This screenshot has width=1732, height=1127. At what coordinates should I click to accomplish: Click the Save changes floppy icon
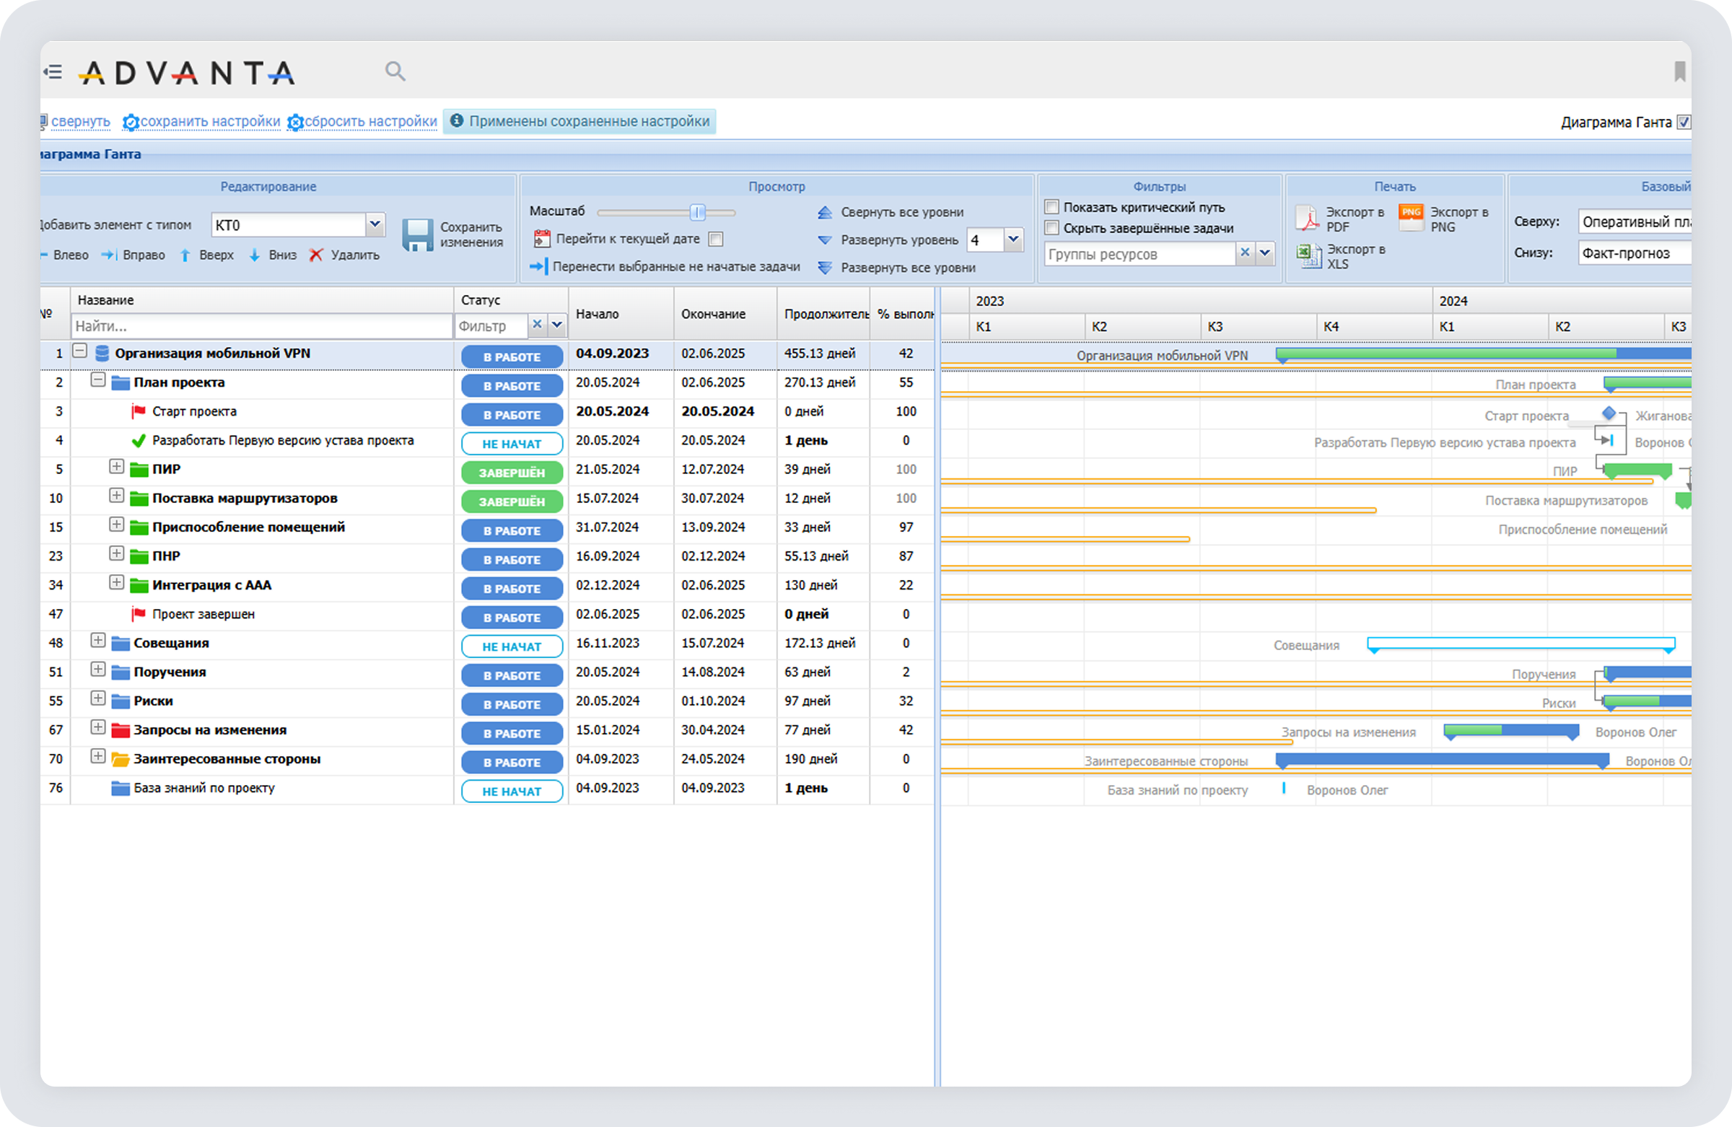coord(418,235)
